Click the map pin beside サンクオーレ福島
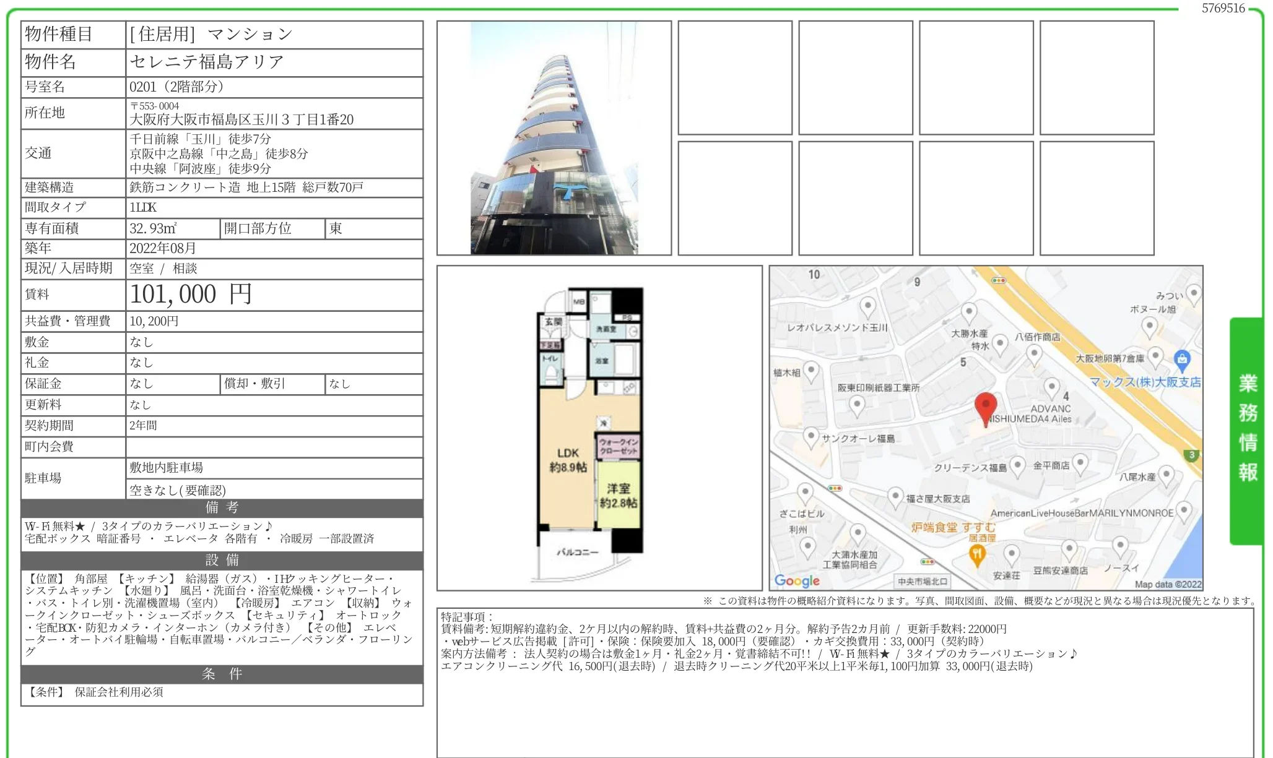Viewport: 1273px width, 758px height. (x=811, y=436)
